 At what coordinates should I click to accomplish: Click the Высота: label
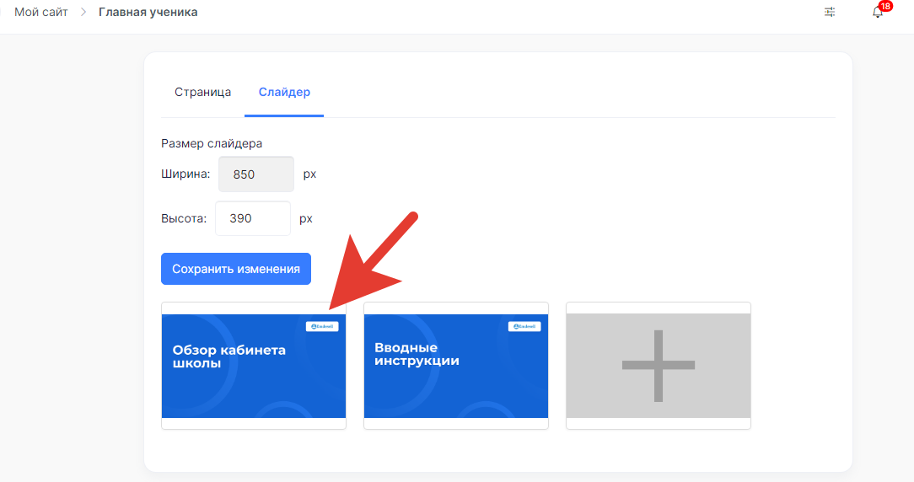(x=183, y=218)
